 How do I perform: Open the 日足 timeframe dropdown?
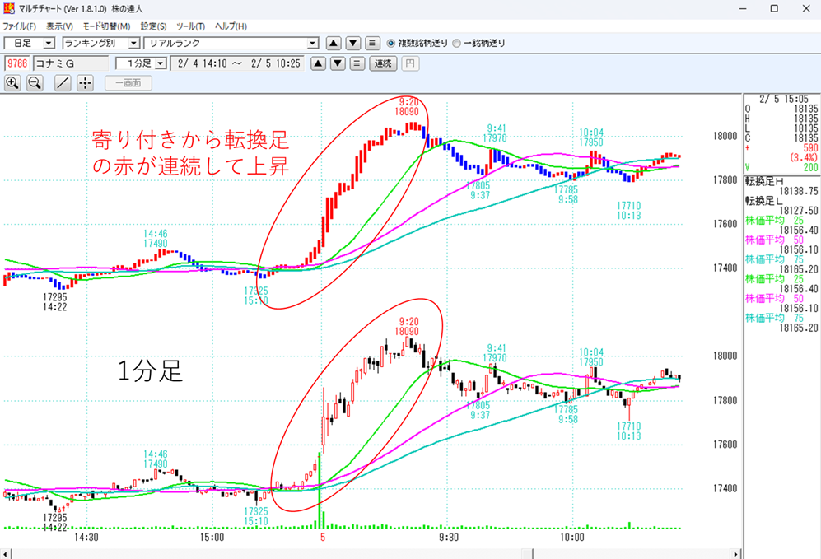click(49, 41)
